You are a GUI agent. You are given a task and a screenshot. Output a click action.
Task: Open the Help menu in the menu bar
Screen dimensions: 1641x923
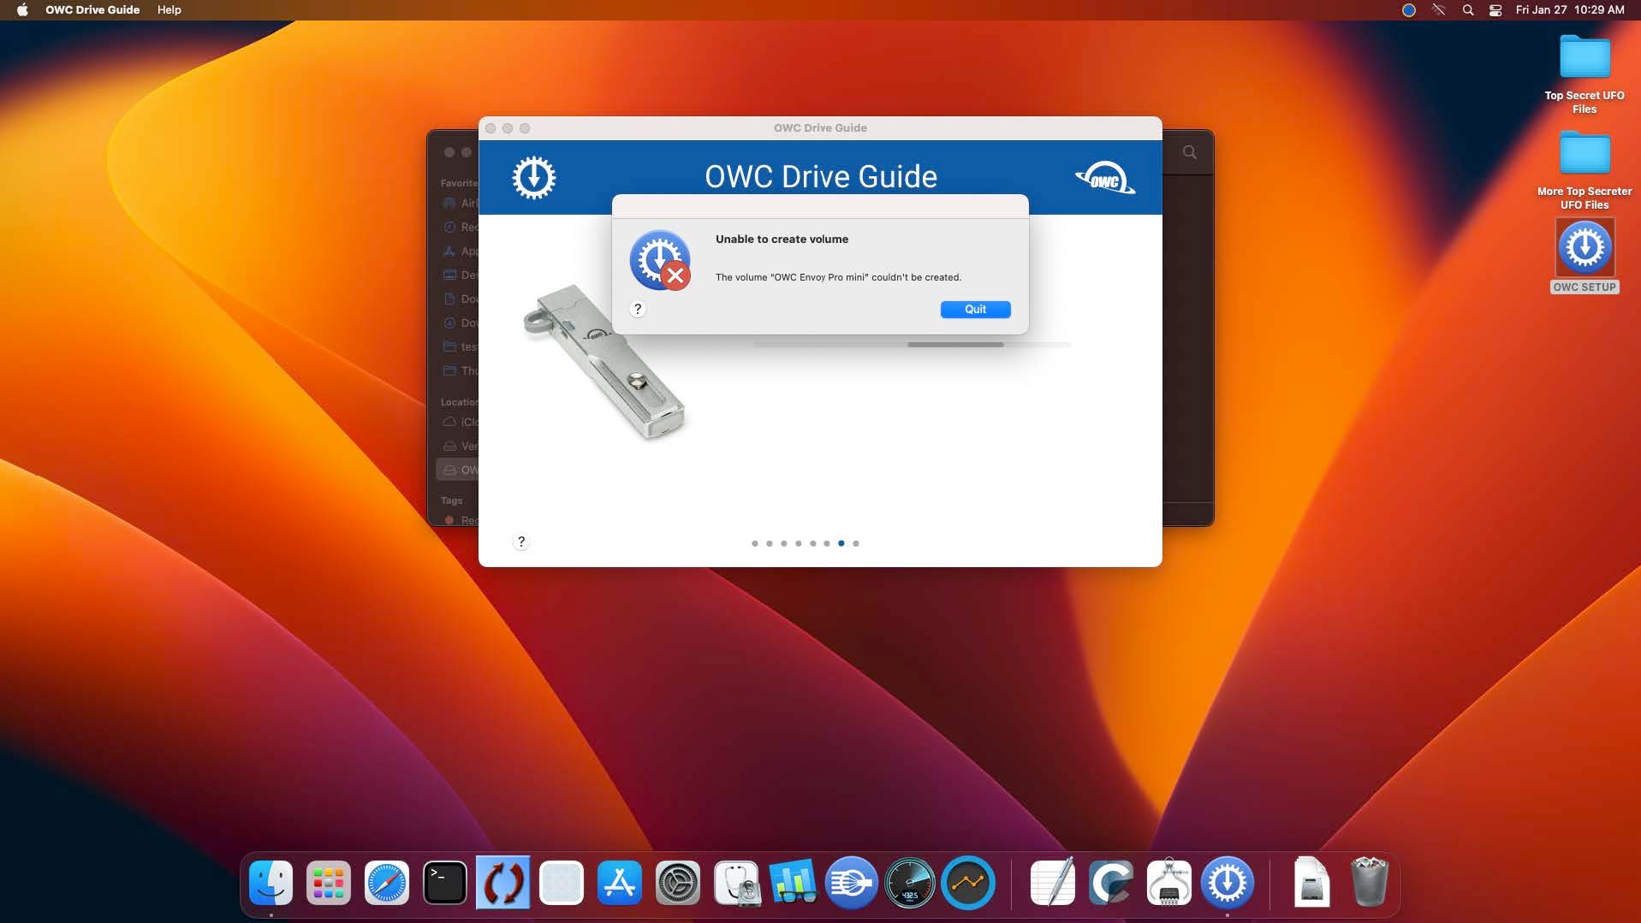click(x=169, y=10)
